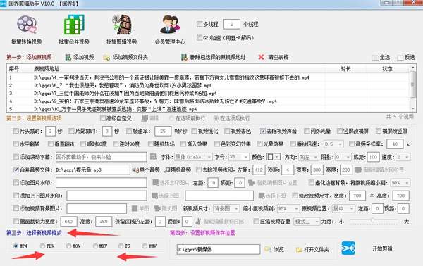Click 智能编辑裁切区域 icon
Image resolution: width=423 pixels, height=266 pixels.
[198, 221]
